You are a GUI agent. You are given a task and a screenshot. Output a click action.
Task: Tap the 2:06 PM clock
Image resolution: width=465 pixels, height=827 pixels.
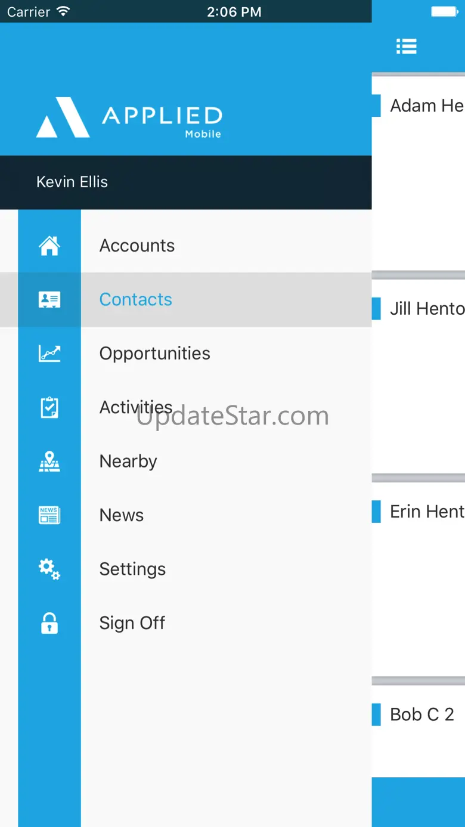coord(234,12)
